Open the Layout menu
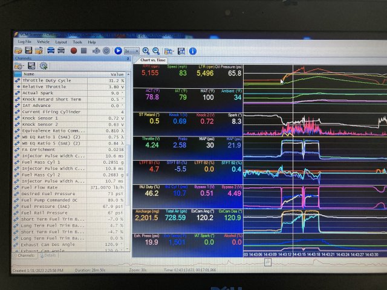This screenshot has width=387, height=290. [x=61, y=42]
